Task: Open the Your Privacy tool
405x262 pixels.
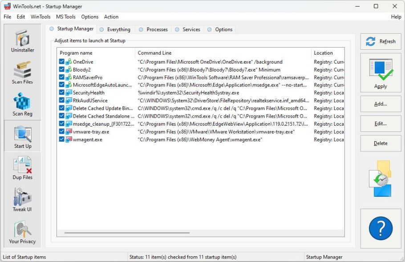Action: click(22, 232)
